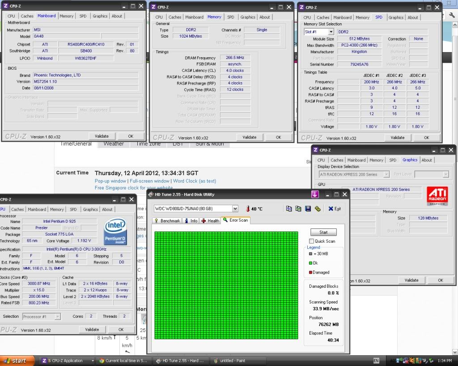Screen dimensions: 458x366
Task: Click the ATI Radeon Graphics logo
Action: coord(437,196)
